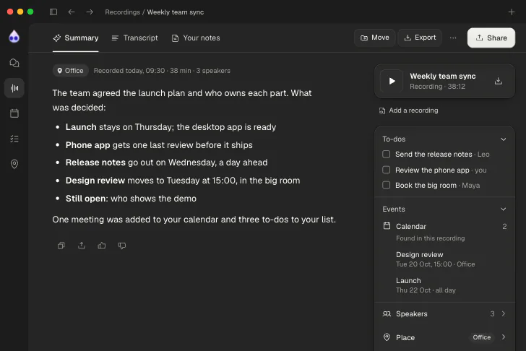Expand the Speakers row chevron
This screenshot has width=526, height=351.
point(504,313)
